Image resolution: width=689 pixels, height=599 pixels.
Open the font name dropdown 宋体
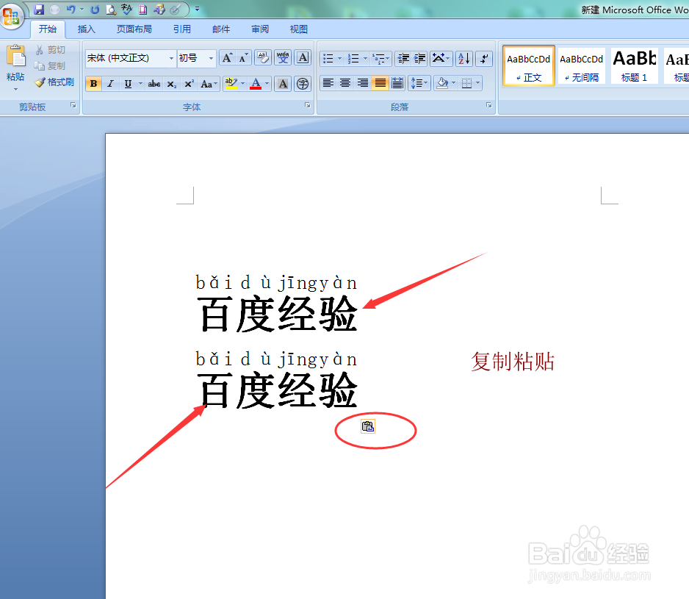[171, 58]
